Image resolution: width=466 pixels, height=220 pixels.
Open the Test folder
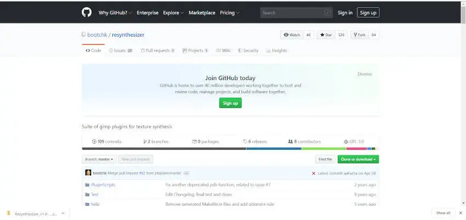click(x=94, y=194)
